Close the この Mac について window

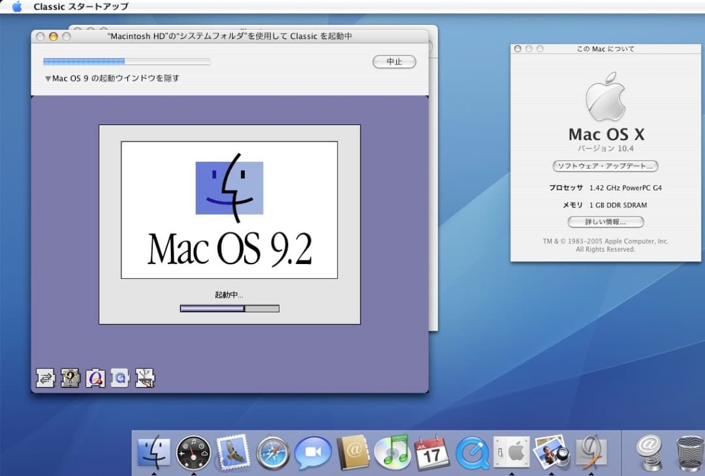(518, 48)
